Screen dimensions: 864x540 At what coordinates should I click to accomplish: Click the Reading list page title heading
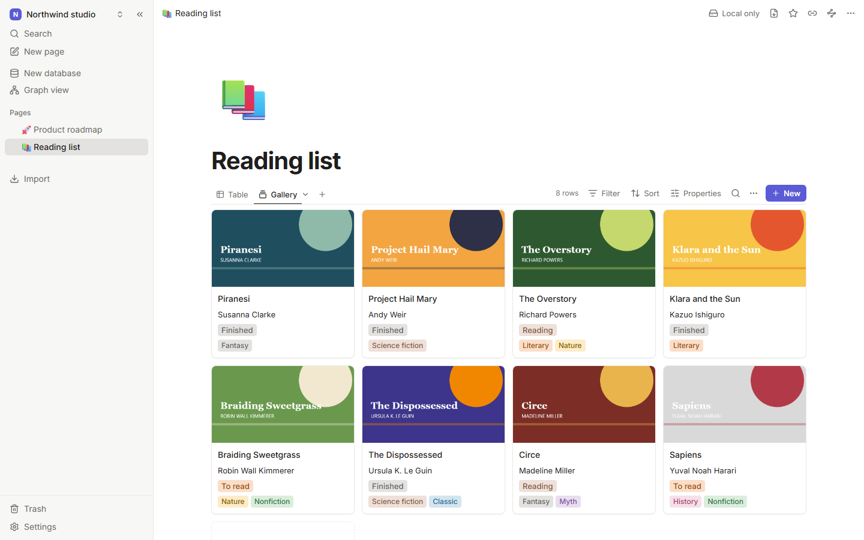tap(276, 161)
